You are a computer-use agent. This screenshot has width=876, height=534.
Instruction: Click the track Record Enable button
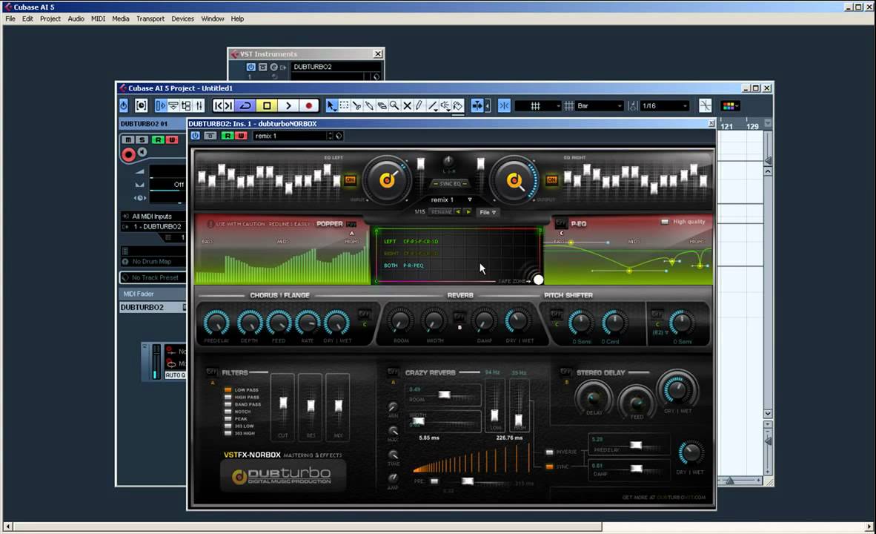[x=128, y=155]
